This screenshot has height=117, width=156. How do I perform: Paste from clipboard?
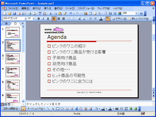[60, 13]
